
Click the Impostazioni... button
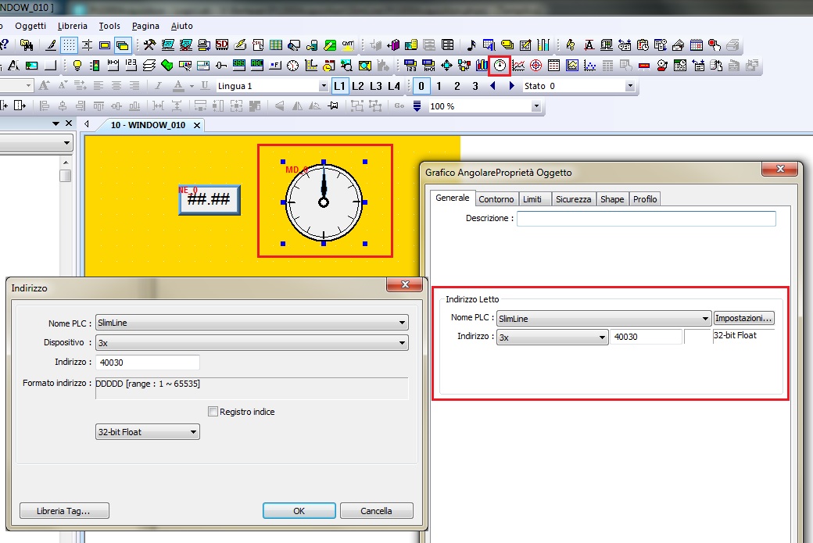pyautogui.click(x=743, y=318)
